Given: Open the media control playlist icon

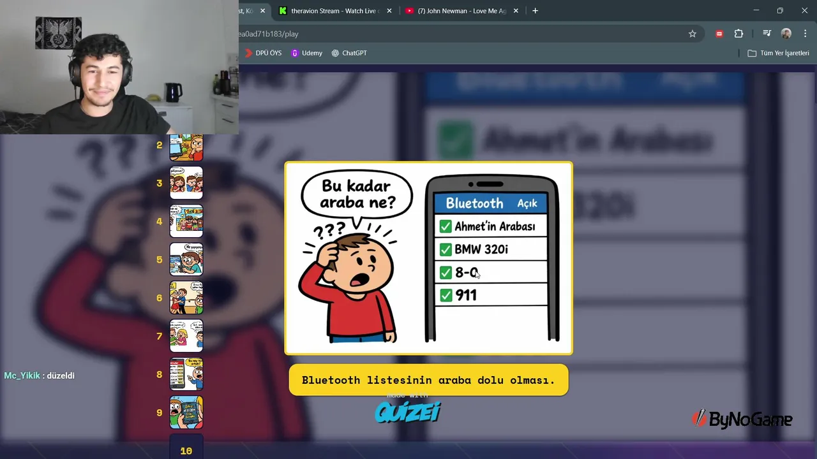Looking at the screenshot, I should coord(767,34).
